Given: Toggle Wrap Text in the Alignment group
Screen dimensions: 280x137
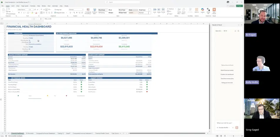Looking at the screenshot, I should [x=58, y=9].
